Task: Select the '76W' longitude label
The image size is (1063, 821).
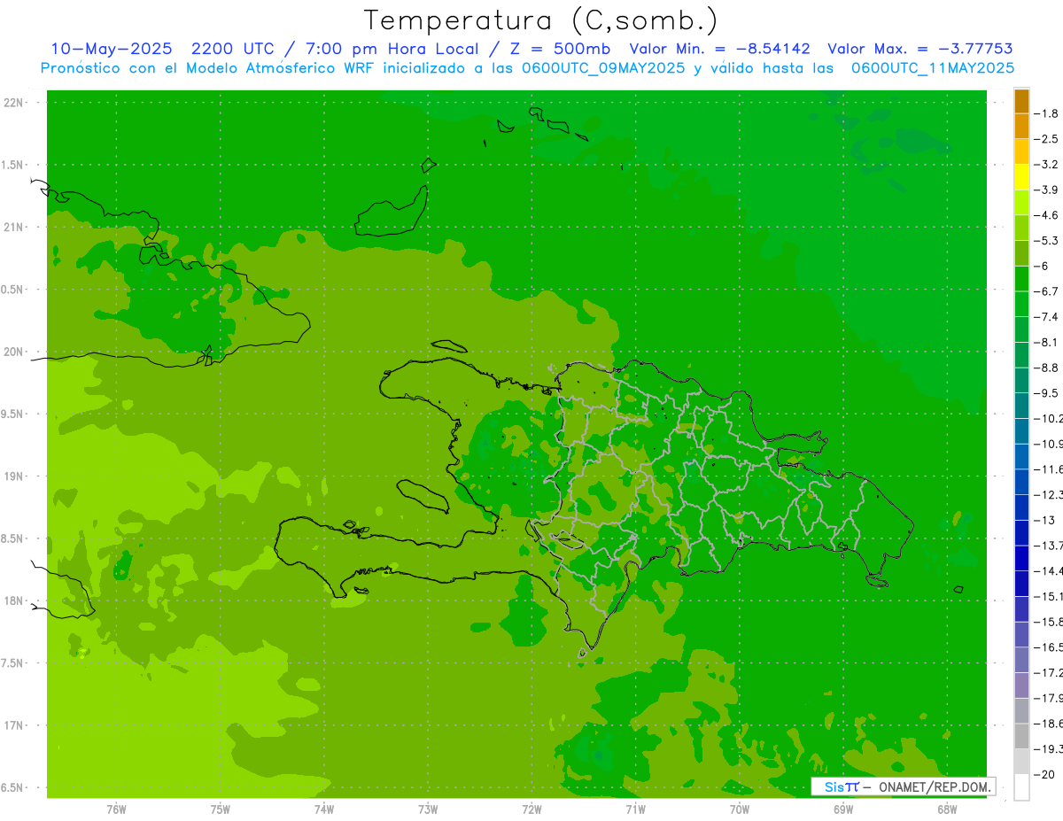Action: click(116, 809)
